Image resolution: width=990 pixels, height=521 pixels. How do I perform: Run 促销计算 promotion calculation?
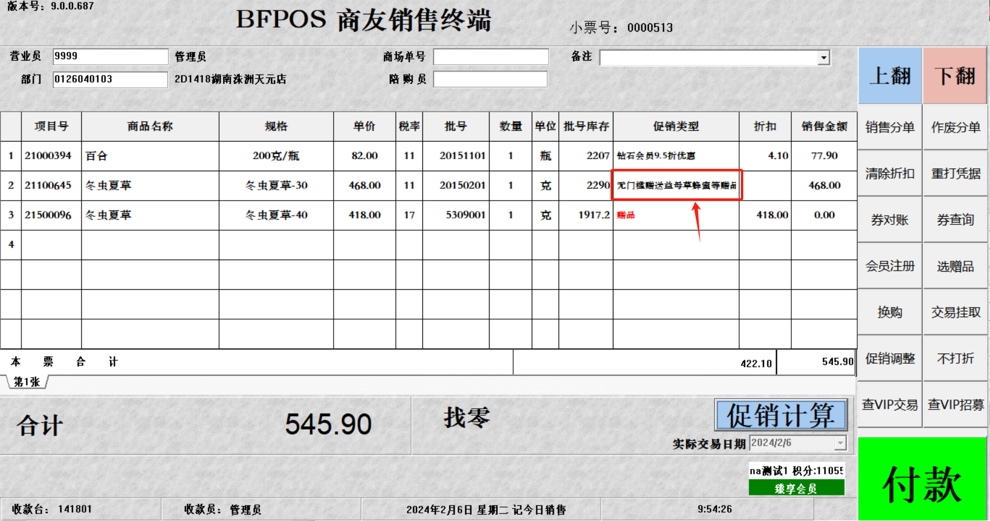[781, 415]
